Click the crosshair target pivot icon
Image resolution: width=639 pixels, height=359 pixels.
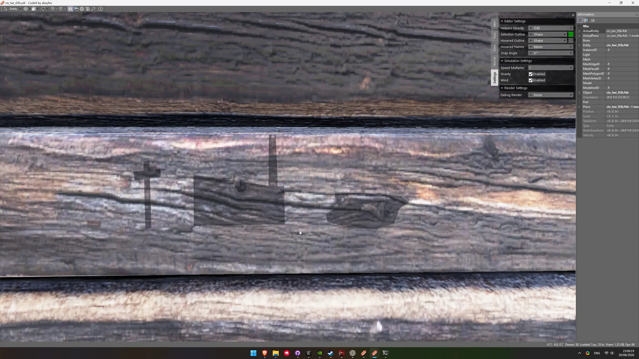coord(26,9)
